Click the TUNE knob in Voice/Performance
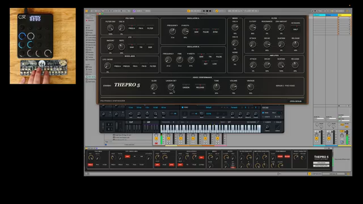 [216, 87]
